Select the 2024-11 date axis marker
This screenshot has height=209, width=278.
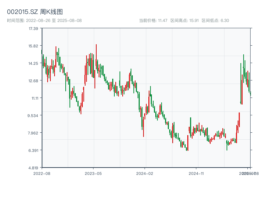[196, 173]
